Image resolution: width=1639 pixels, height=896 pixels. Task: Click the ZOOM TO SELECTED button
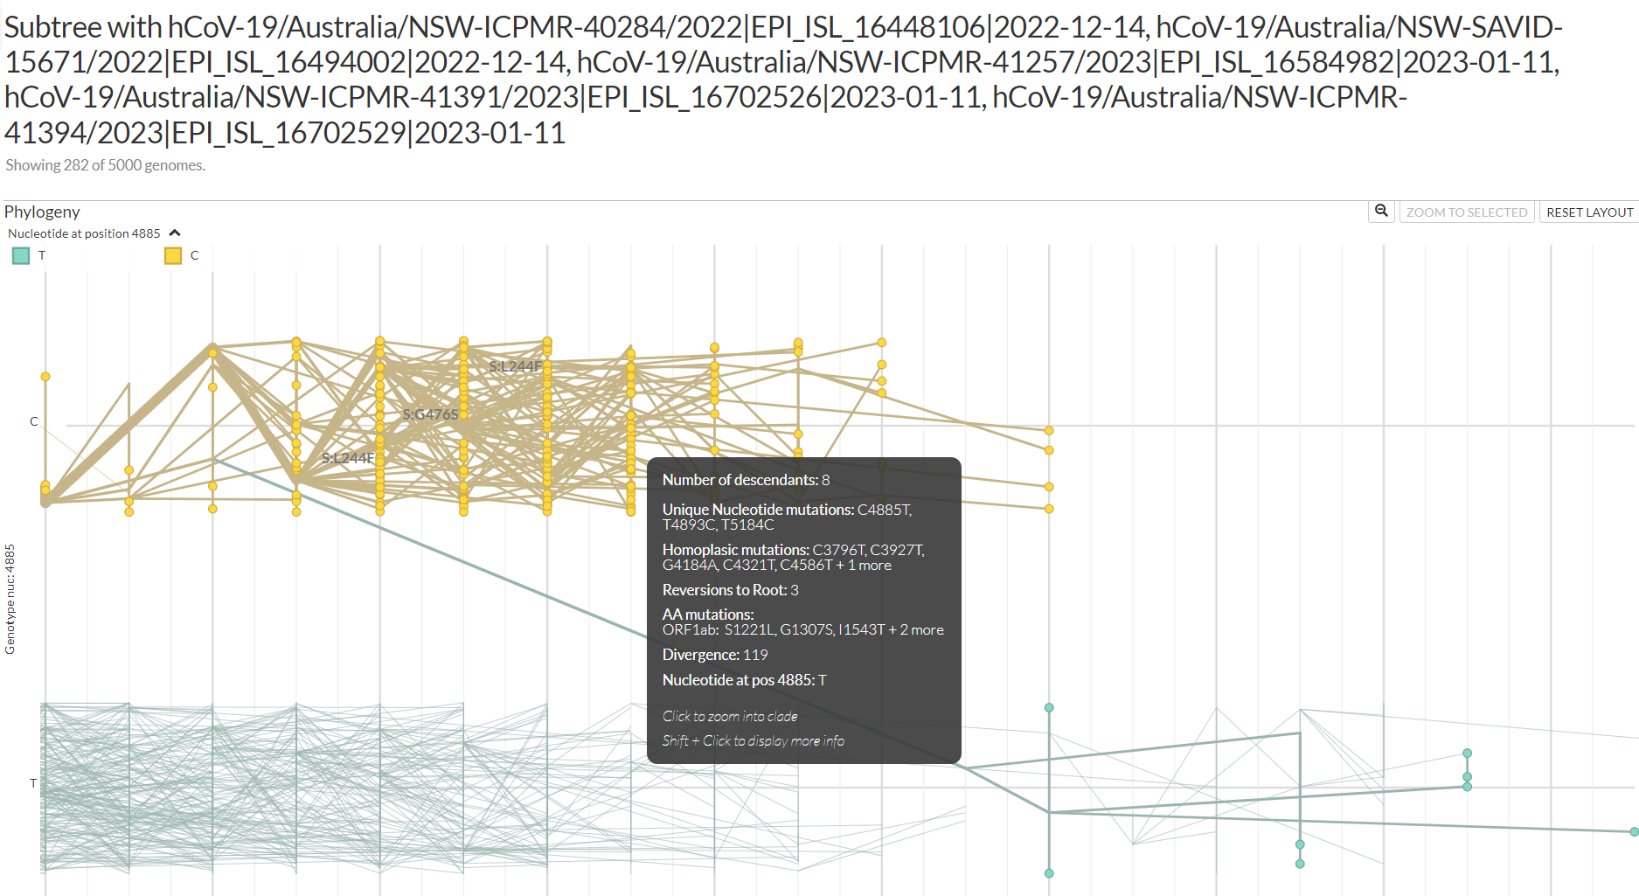1467,212
